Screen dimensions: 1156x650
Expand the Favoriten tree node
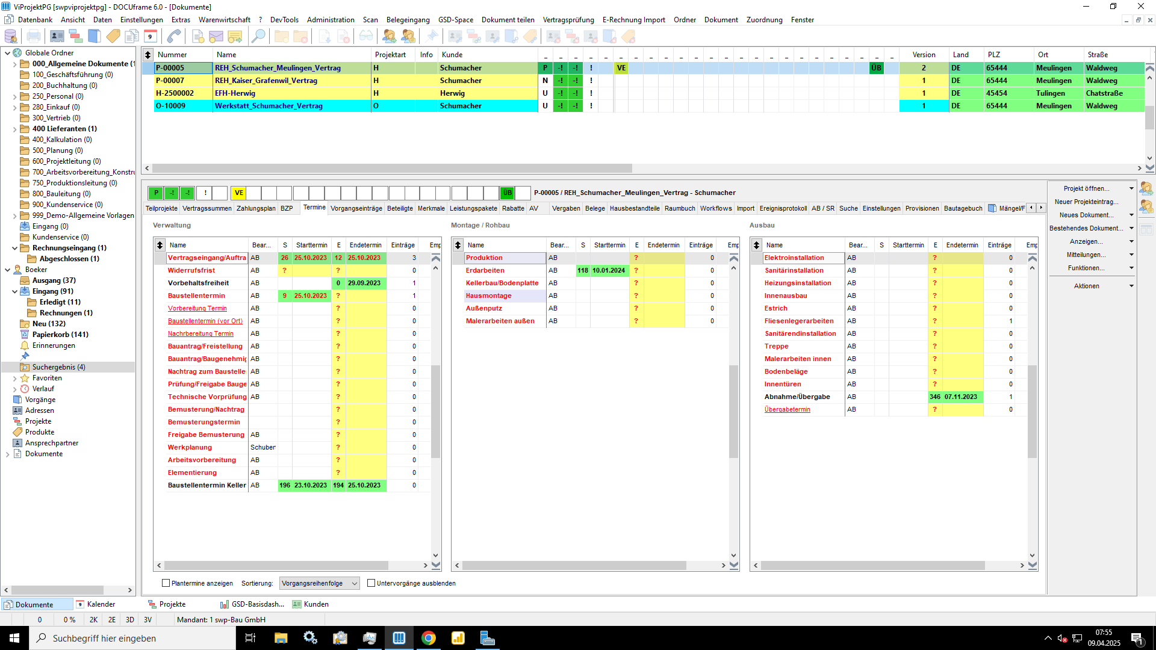pos(15,378)
